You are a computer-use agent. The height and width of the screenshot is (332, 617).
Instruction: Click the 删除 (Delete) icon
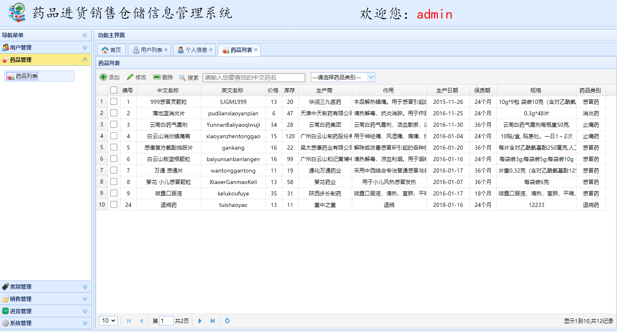click(x=156, y=77)
